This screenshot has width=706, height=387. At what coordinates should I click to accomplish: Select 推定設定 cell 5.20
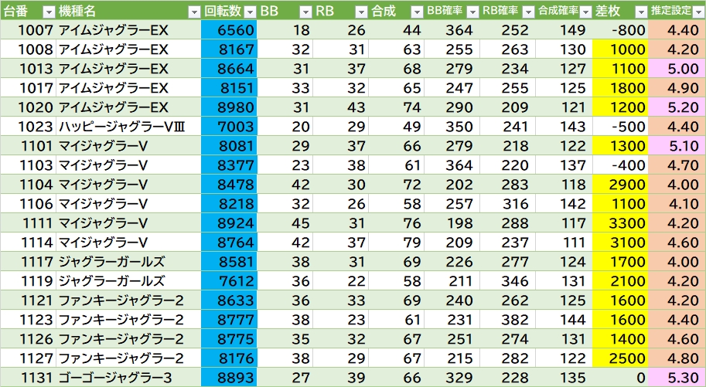(677, 107)
